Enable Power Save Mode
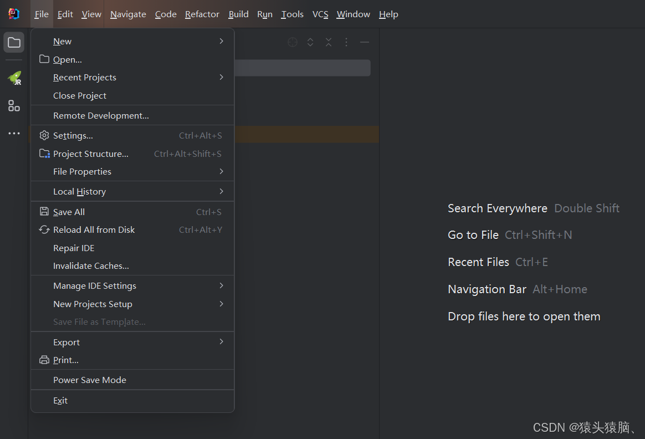 click(89, 380)
